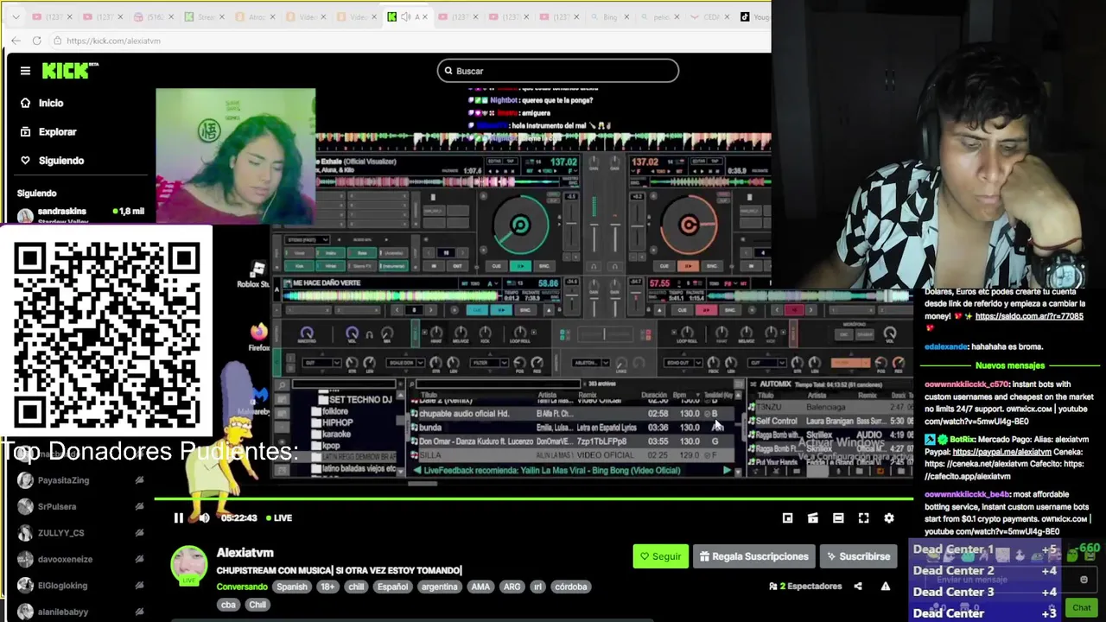
Task: Open Siguiendo in sidebar
Action: pyautogui.click(x=60, y=160)
